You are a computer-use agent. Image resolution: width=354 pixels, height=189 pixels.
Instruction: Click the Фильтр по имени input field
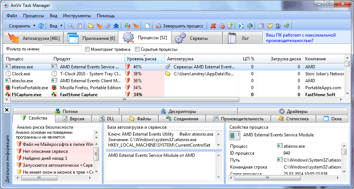tap(62, 49)
